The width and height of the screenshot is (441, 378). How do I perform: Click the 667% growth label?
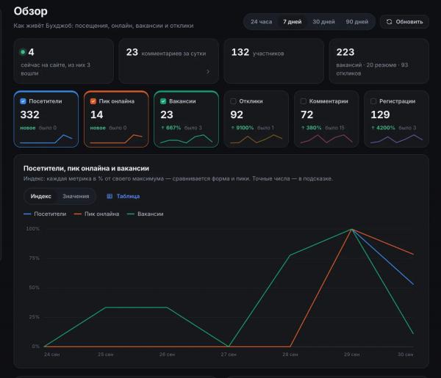click(x=171, y=128)
